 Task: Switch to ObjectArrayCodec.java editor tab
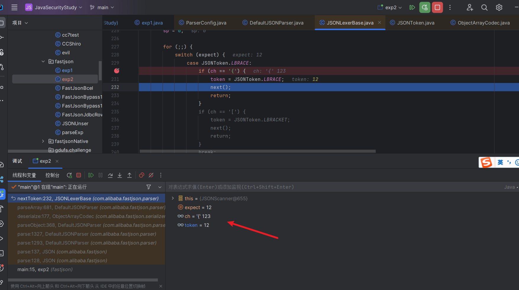[x=480, y=23]
